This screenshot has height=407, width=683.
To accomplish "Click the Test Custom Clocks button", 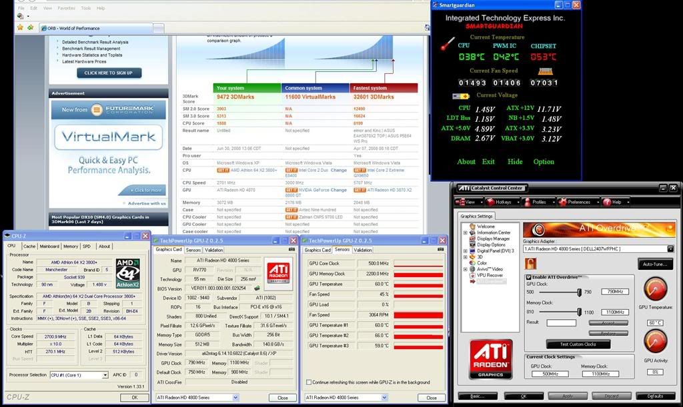I will (578, 344).
